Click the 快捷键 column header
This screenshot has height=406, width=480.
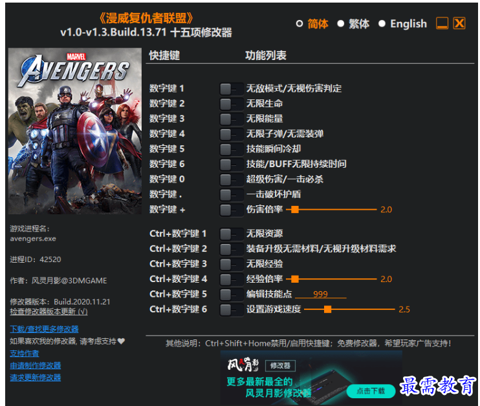[x=164, y=56]
